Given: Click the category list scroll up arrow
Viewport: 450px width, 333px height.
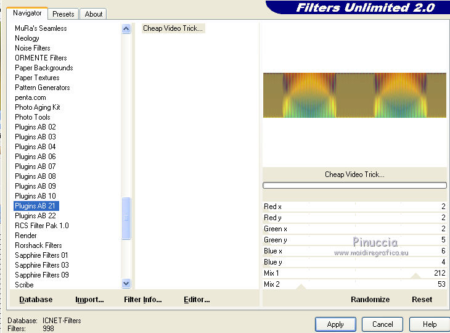Looking at the screenshot, I should pos(126,29).
